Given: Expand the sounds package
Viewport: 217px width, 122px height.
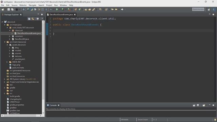Looking at the screenshot, I should pos(9,54).
